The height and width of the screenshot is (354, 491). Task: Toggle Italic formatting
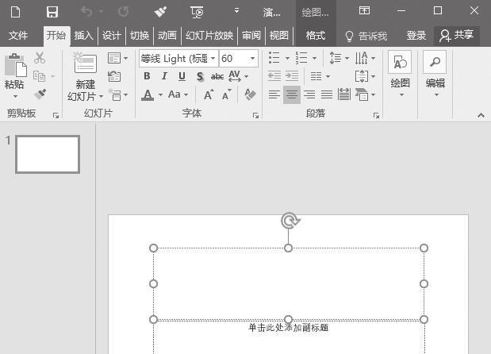(164, 76)
